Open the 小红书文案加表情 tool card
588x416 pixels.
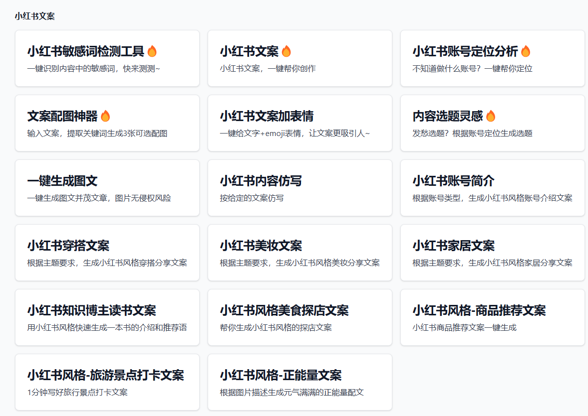point(299,123)
